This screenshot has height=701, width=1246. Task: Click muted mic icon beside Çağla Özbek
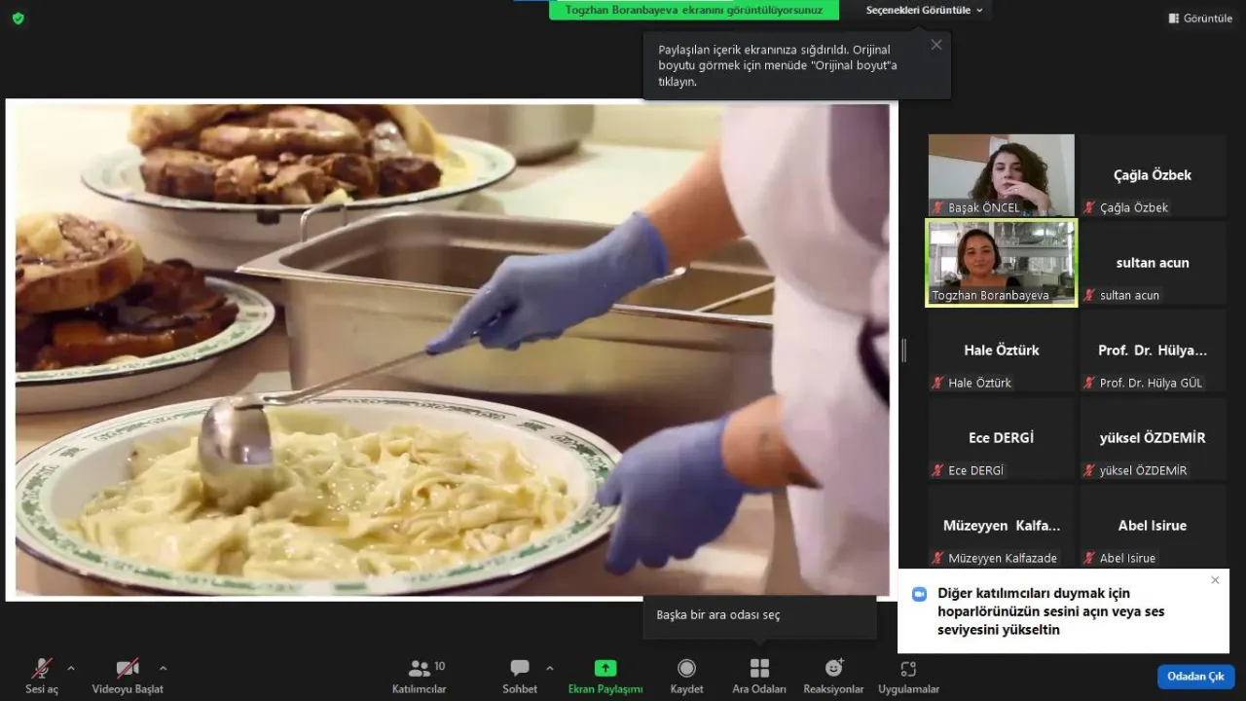coord(1090,207)
